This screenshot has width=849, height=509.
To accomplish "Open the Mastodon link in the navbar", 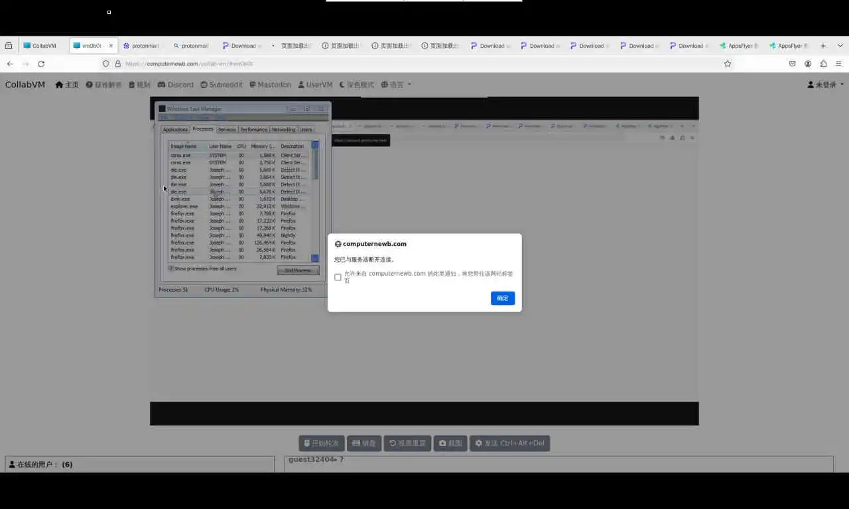I will tap(270, 85).
